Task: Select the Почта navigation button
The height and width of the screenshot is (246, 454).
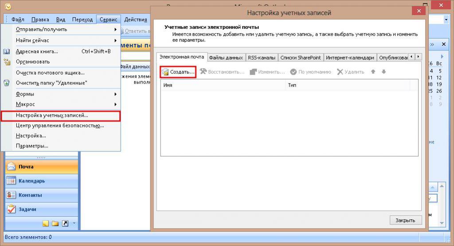Action: pos(26,167)
